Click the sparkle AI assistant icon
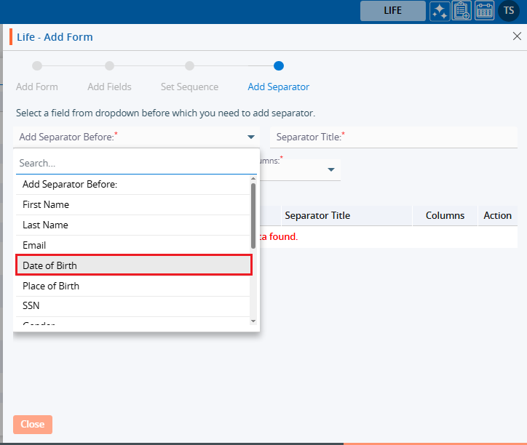 (439, 11)
